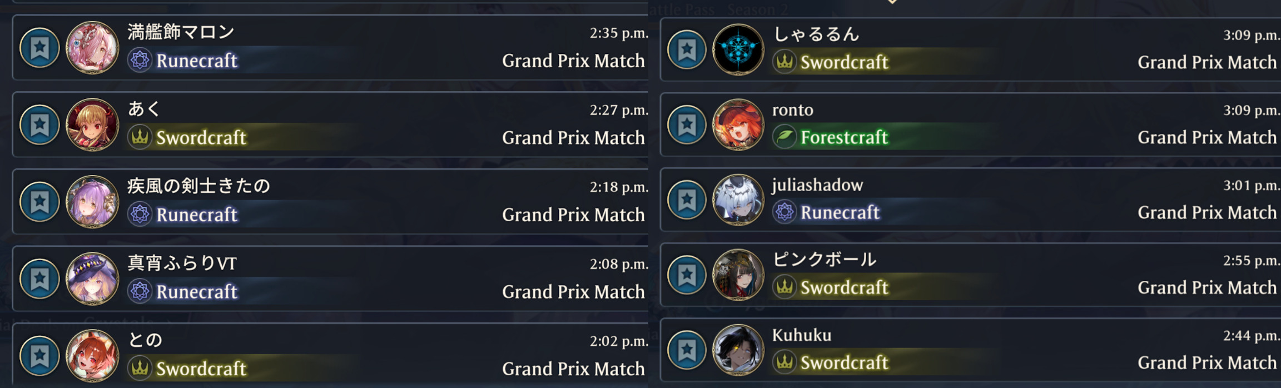
Task: Toggle bookmark star for ronto replay
Action: tap(687, 125)
